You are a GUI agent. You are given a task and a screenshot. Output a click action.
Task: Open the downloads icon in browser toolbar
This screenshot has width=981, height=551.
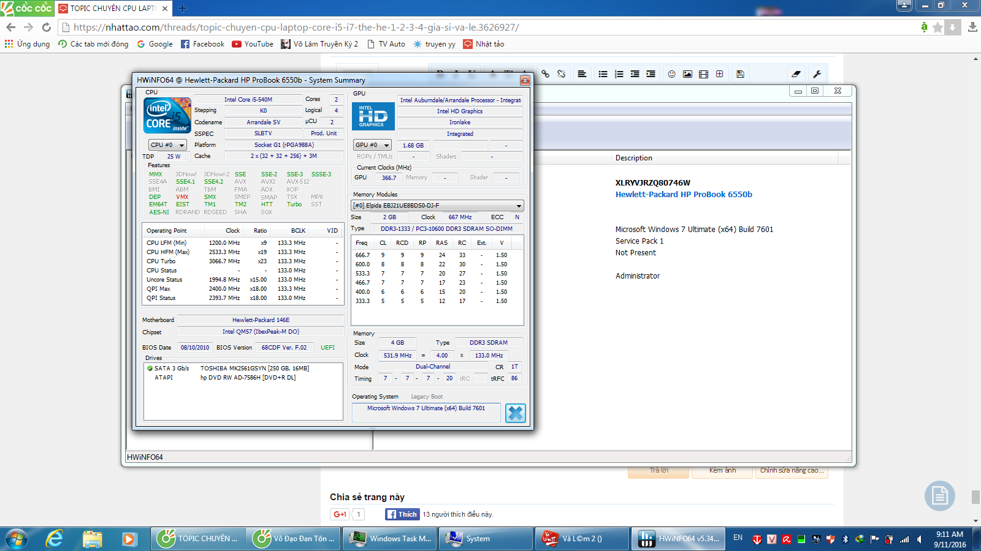tap(972, 27)
